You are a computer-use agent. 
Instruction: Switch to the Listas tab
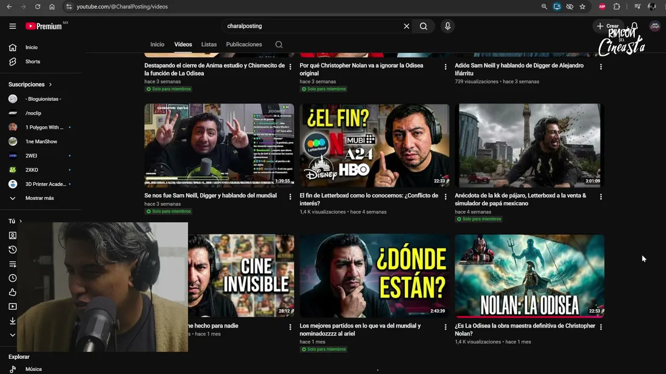tap(209, 45)
